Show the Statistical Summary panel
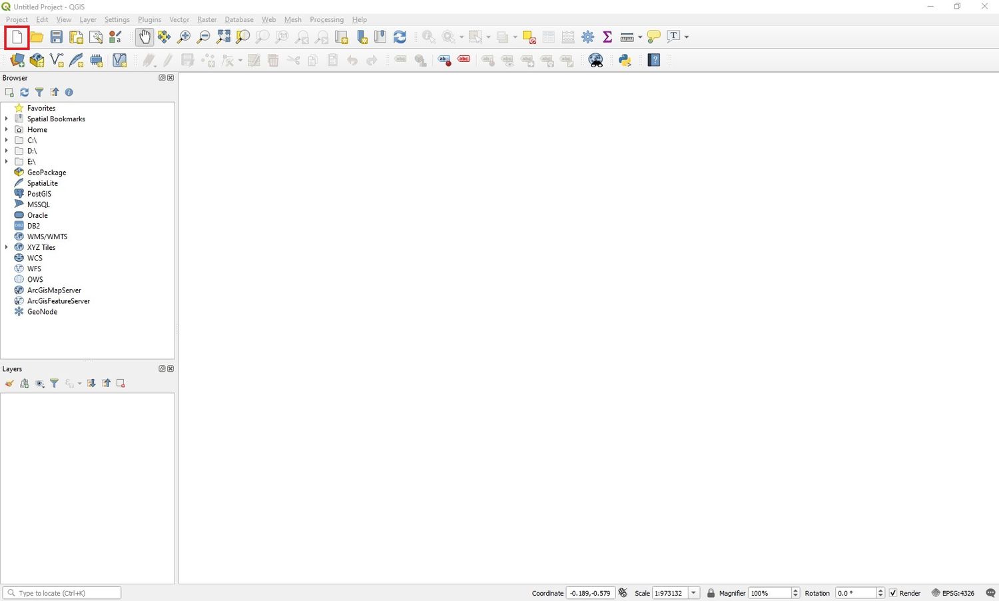The height and width of the screenshot is (601, 999). tap(607, 37)
